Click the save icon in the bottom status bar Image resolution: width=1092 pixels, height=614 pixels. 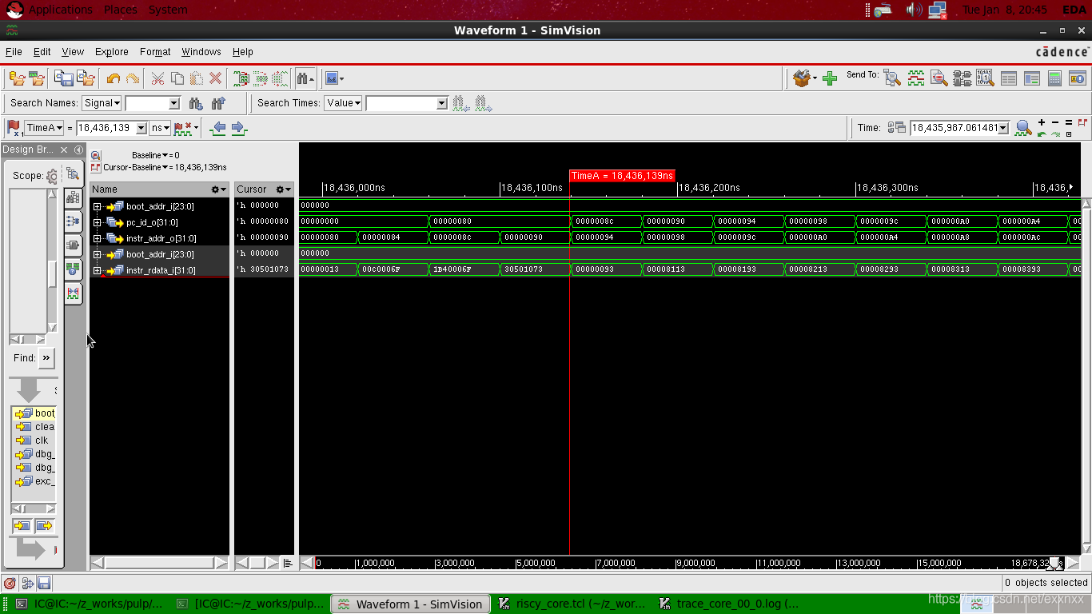pos(45,583)
